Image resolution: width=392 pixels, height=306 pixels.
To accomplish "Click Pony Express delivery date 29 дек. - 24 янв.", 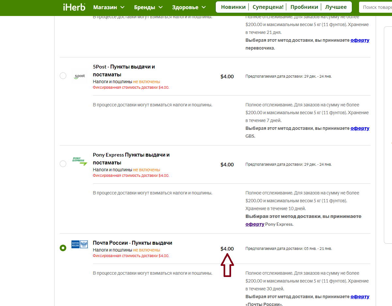I will [318, 164].
